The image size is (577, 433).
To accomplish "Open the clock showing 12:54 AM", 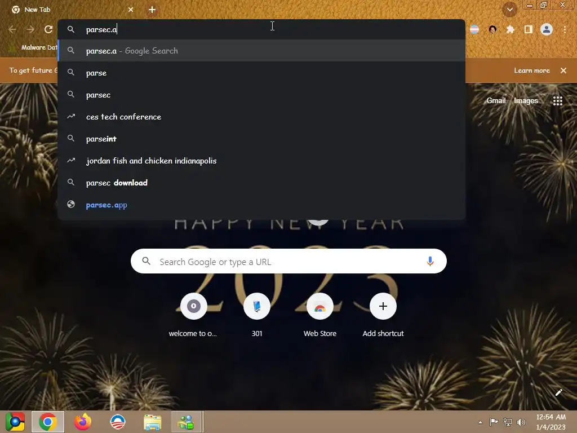I will [551, 422].
